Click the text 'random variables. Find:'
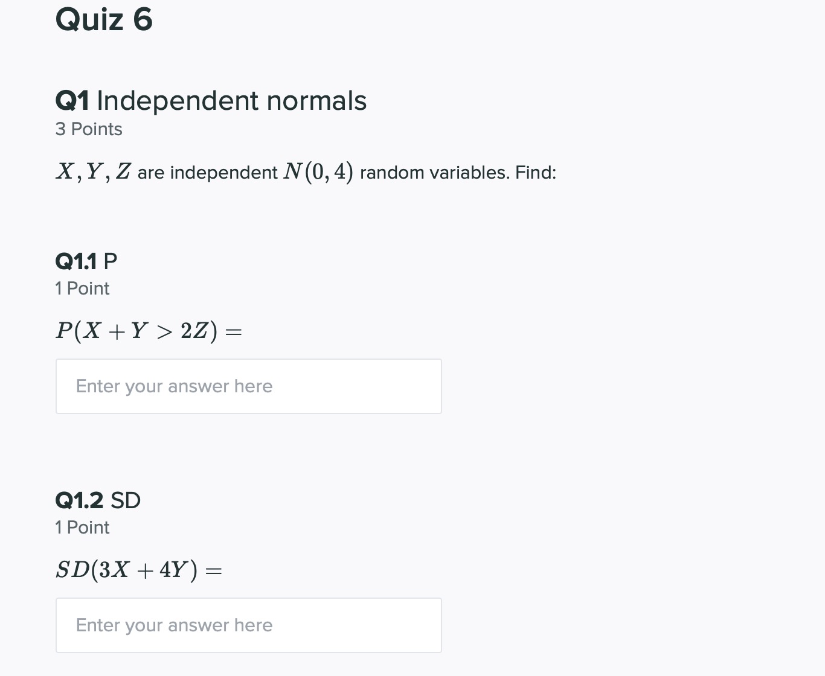Viewport: 825px width, 676px height. 458,173
